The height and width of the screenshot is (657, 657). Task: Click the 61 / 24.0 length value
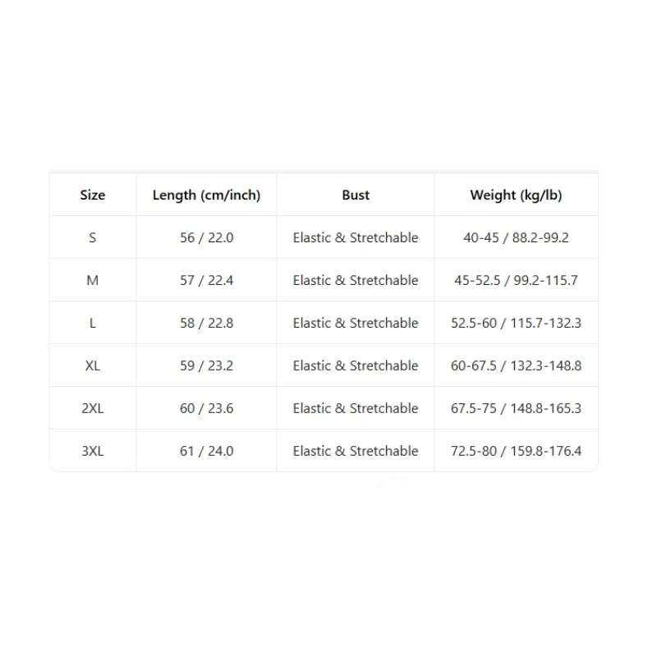[x=207, y=451]
